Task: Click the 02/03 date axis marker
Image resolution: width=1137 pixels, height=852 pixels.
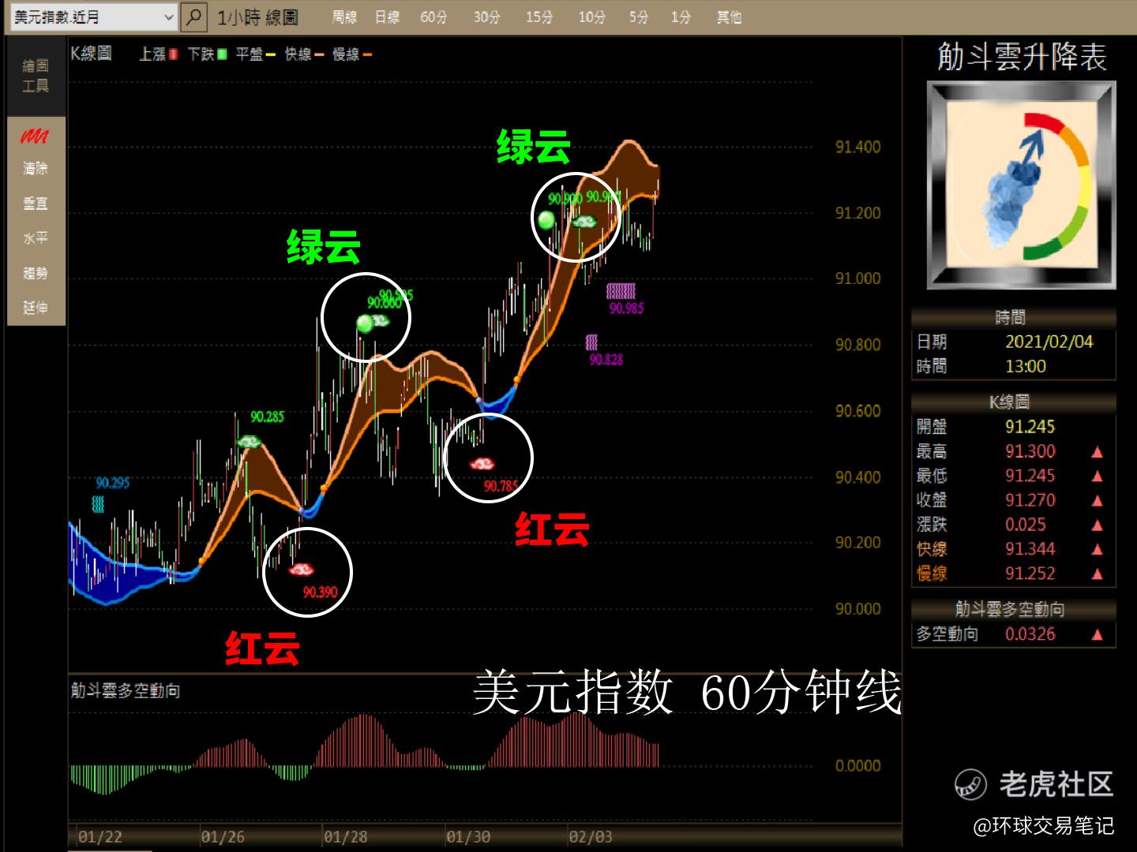Action: pos(590,837)
